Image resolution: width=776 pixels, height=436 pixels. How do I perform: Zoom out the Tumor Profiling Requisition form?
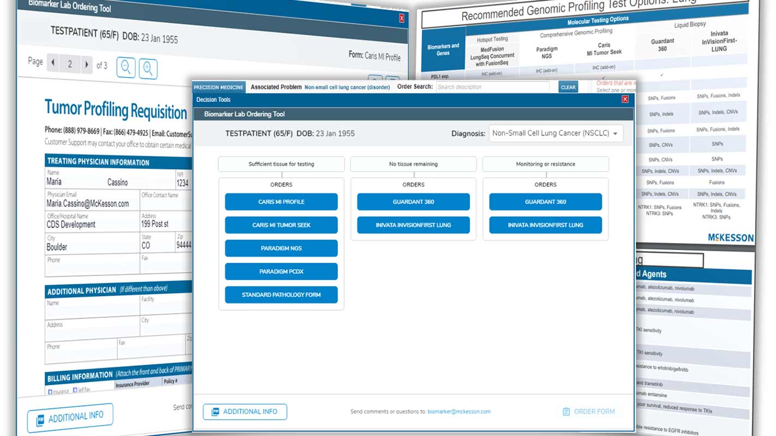coord(126,67)
